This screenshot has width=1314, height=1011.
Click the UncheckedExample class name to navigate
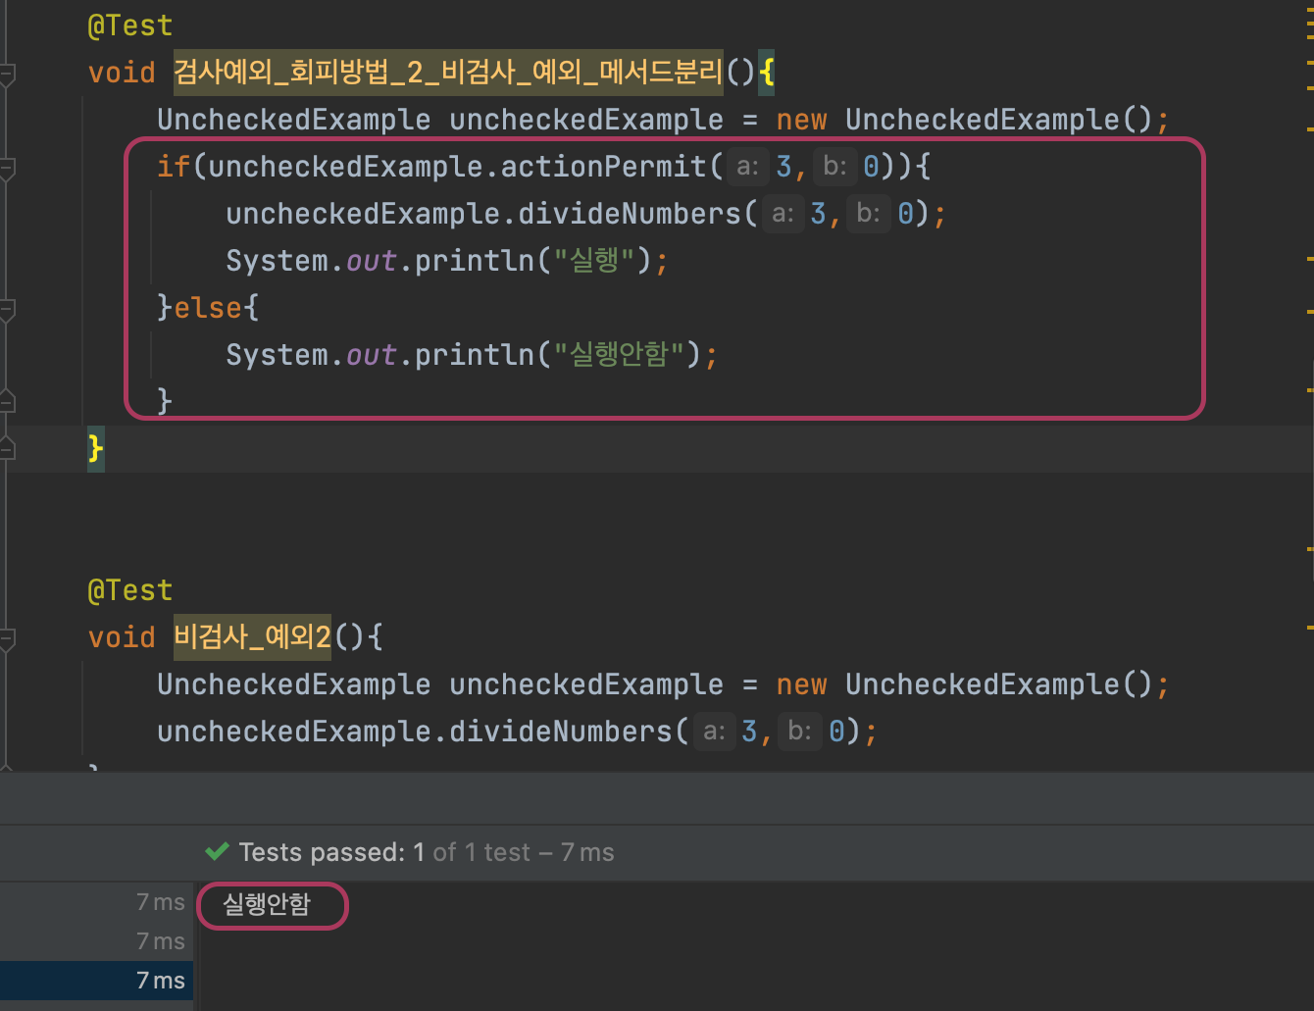coord(292,119)
